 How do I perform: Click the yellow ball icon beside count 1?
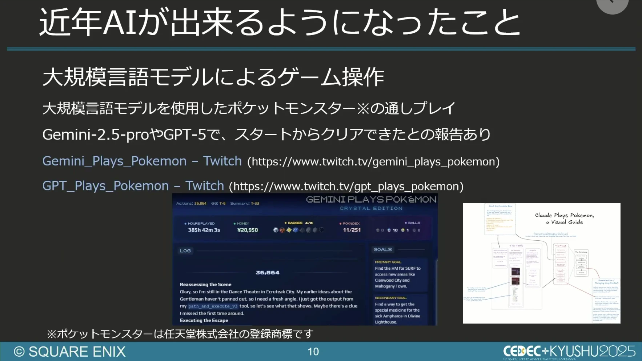[x=402, y=230]
